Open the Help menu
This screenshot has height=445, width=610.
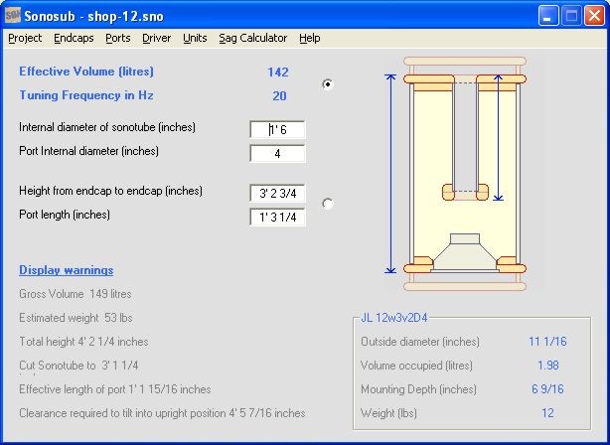click(x=309, y=38)
